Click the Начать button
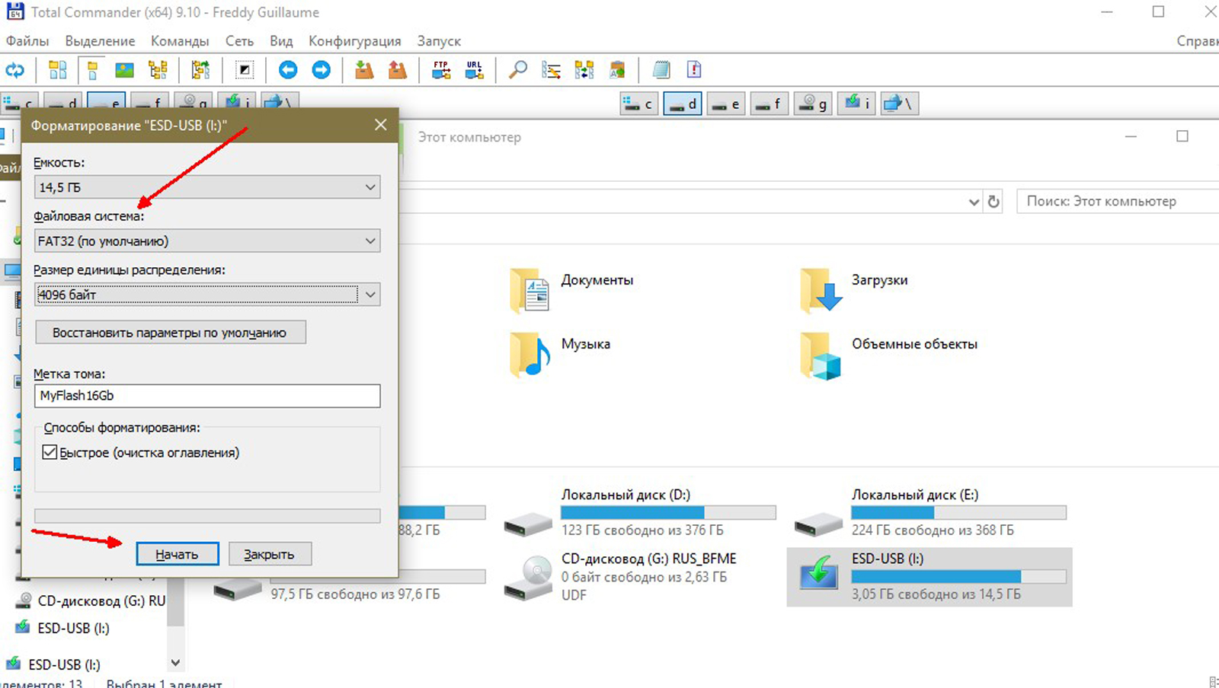This screenshot has width=1219, height=688. pos(178,554)
